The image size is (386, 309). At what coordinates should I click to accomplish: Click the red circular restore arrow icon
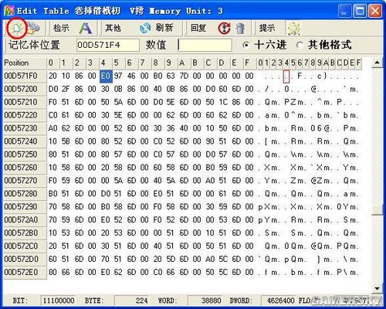point(224,28)
